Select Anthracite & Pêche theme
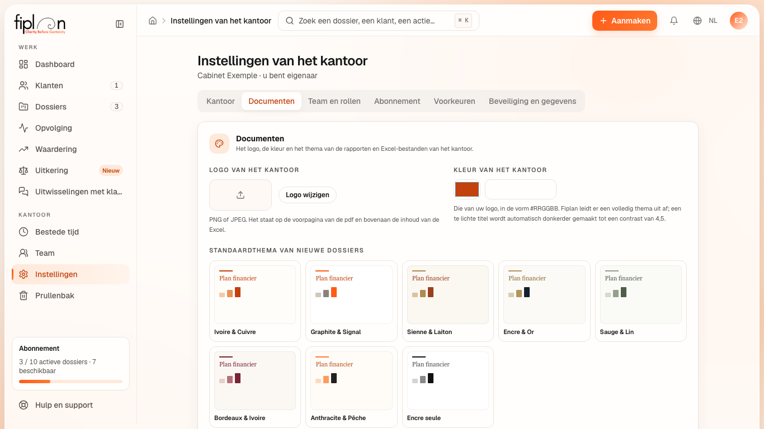The height and width of the screenshot is (429, 764). click(351, 387)
